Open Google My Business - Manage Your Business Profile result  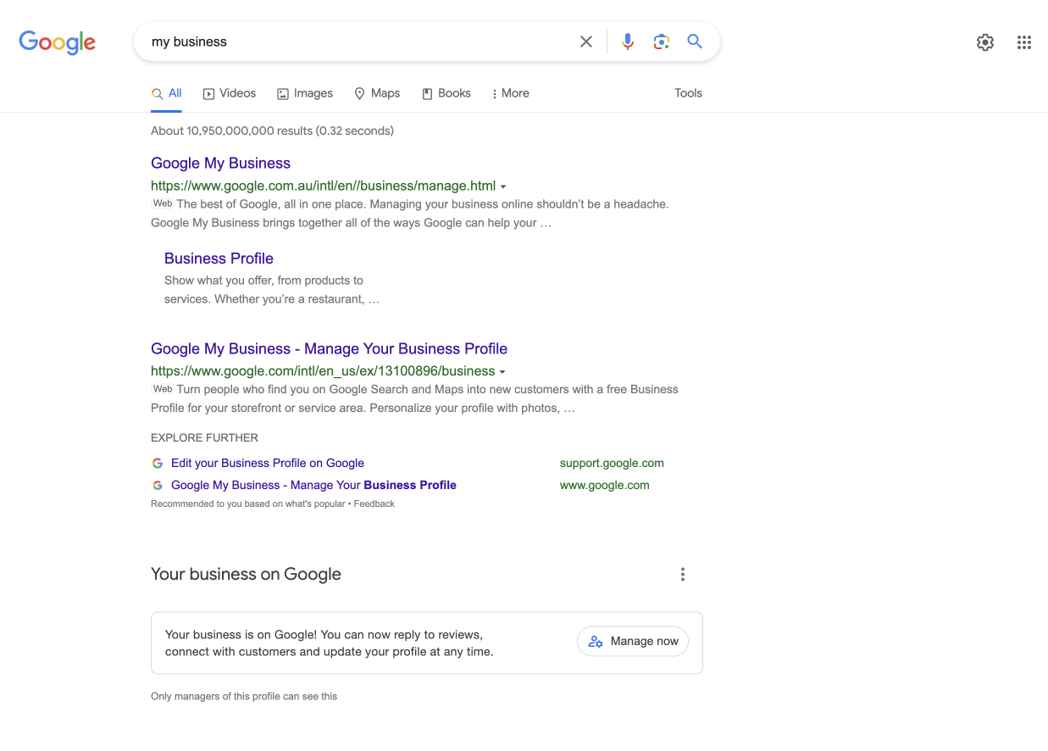(x=329, y=349)
